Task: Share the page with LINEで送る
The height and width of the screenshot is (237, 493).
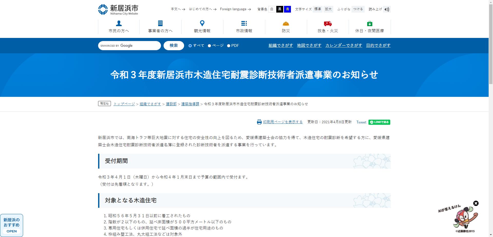Action: point(379,122)
